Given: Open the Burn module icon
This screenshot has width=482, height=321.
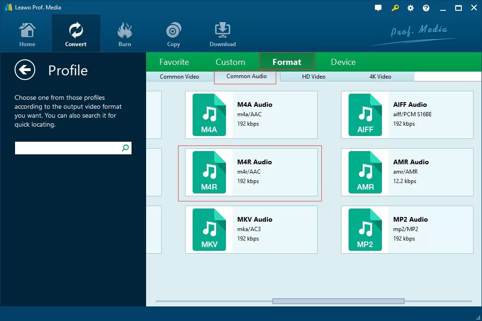Looking at the screenshot, I should (x=124, y=33).
